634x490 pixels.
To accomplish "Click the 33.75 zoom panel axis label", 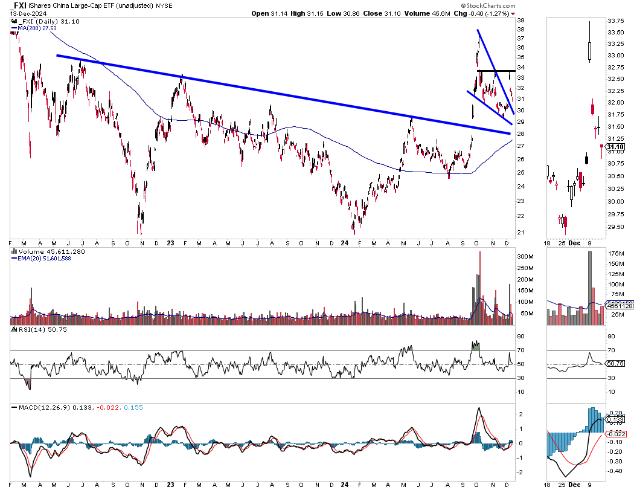I will coord(616,21).
